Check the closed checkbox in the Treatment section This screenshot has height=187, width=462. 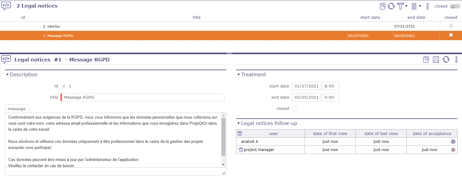pyautogui.click(x=295, y=108)
